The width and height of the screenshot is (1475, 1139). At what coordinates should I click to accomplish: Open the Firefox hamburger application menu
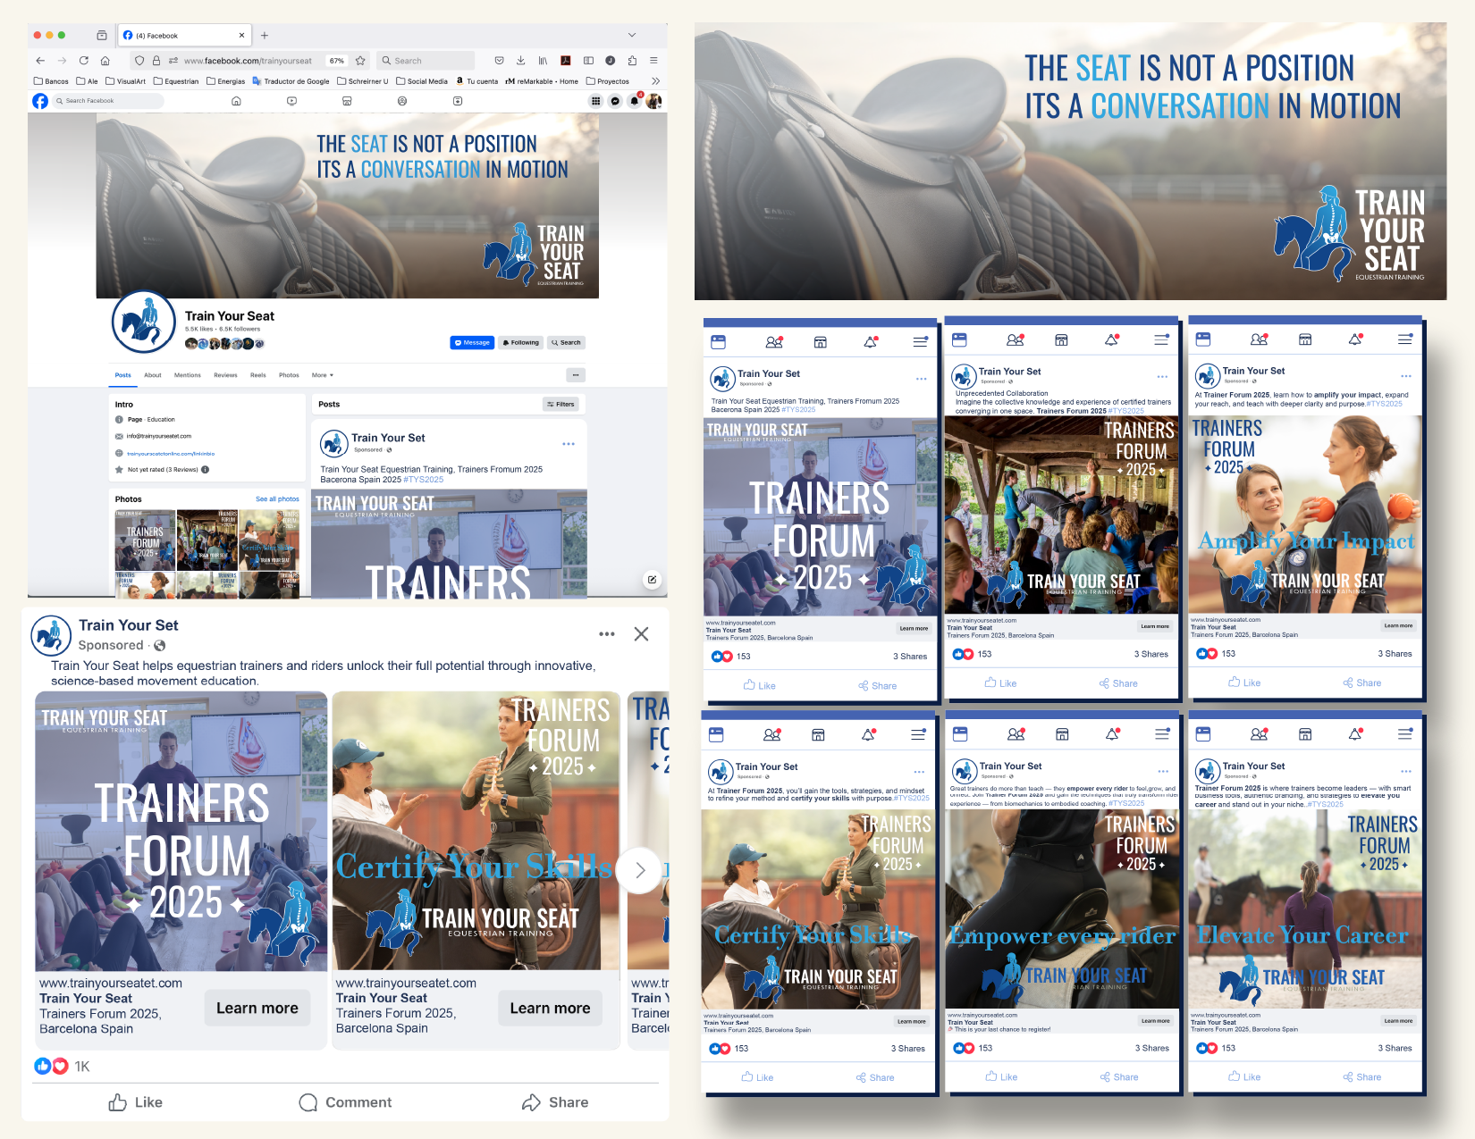point(653,61)
